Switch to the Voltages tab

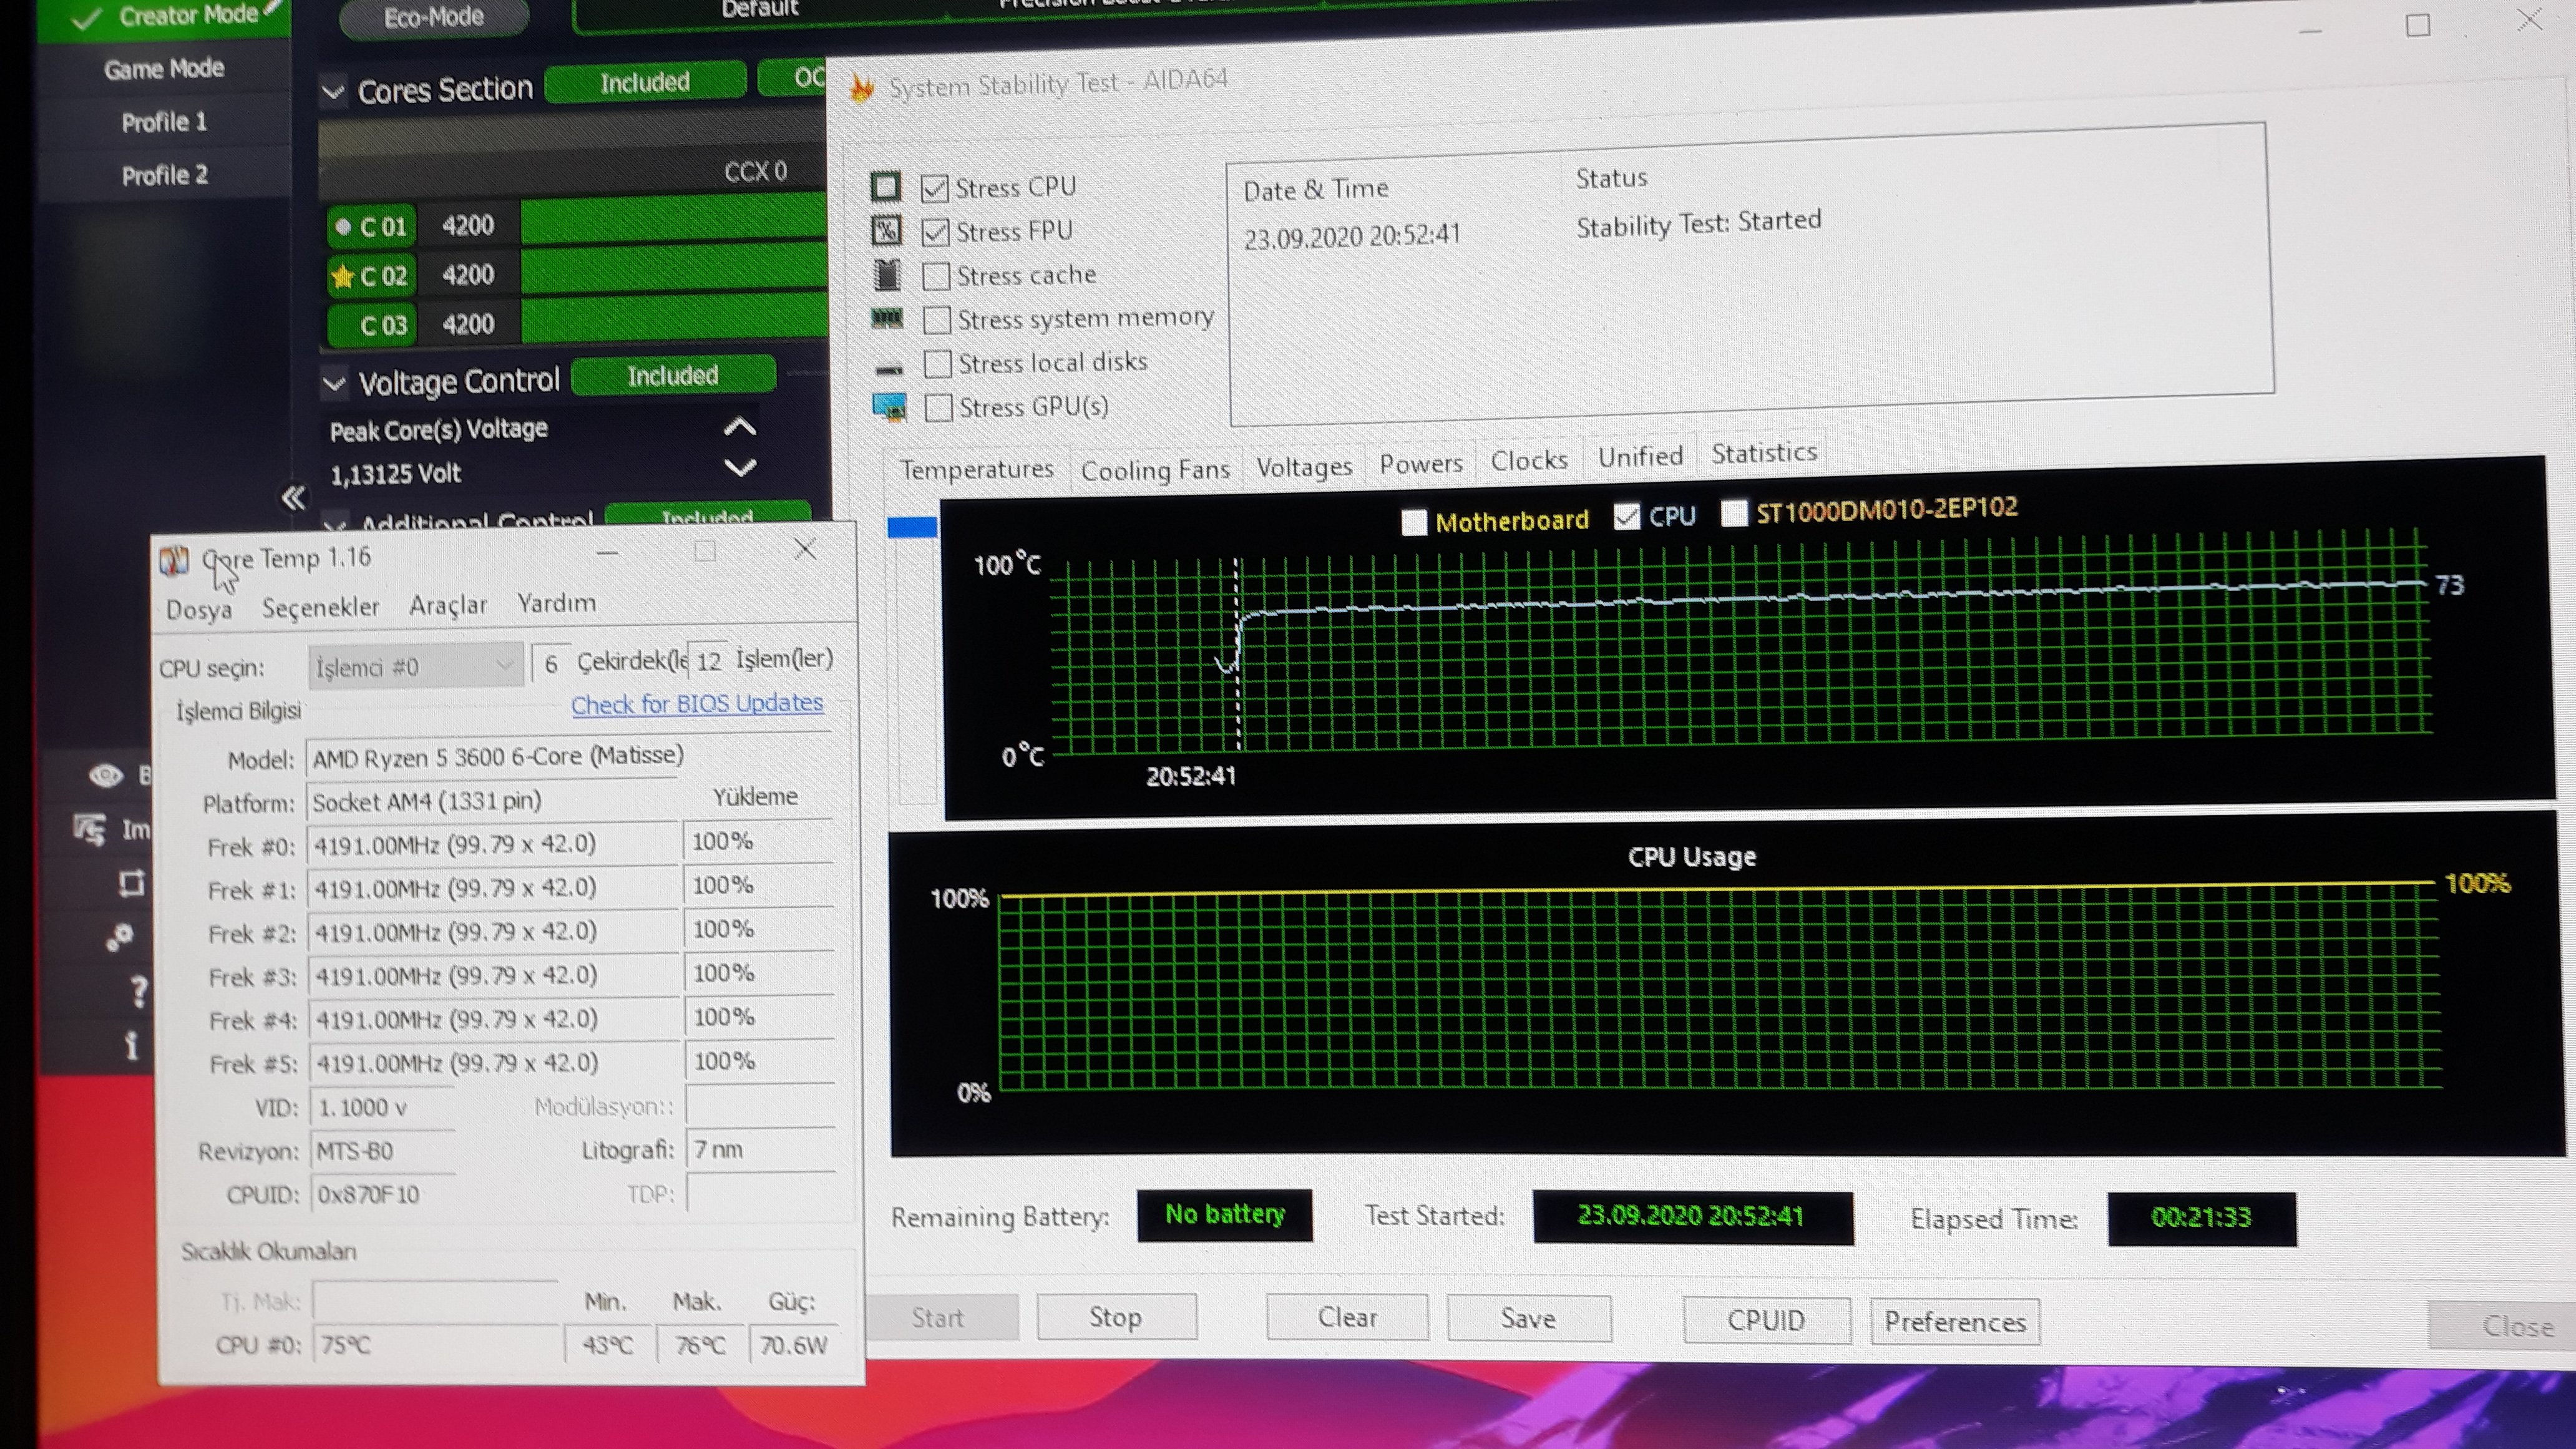1304,466
